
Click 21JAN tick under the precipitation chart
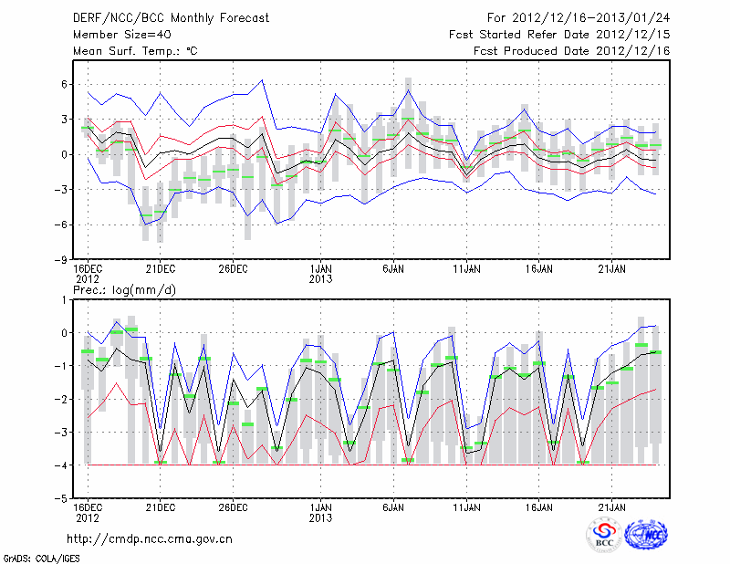611,506
